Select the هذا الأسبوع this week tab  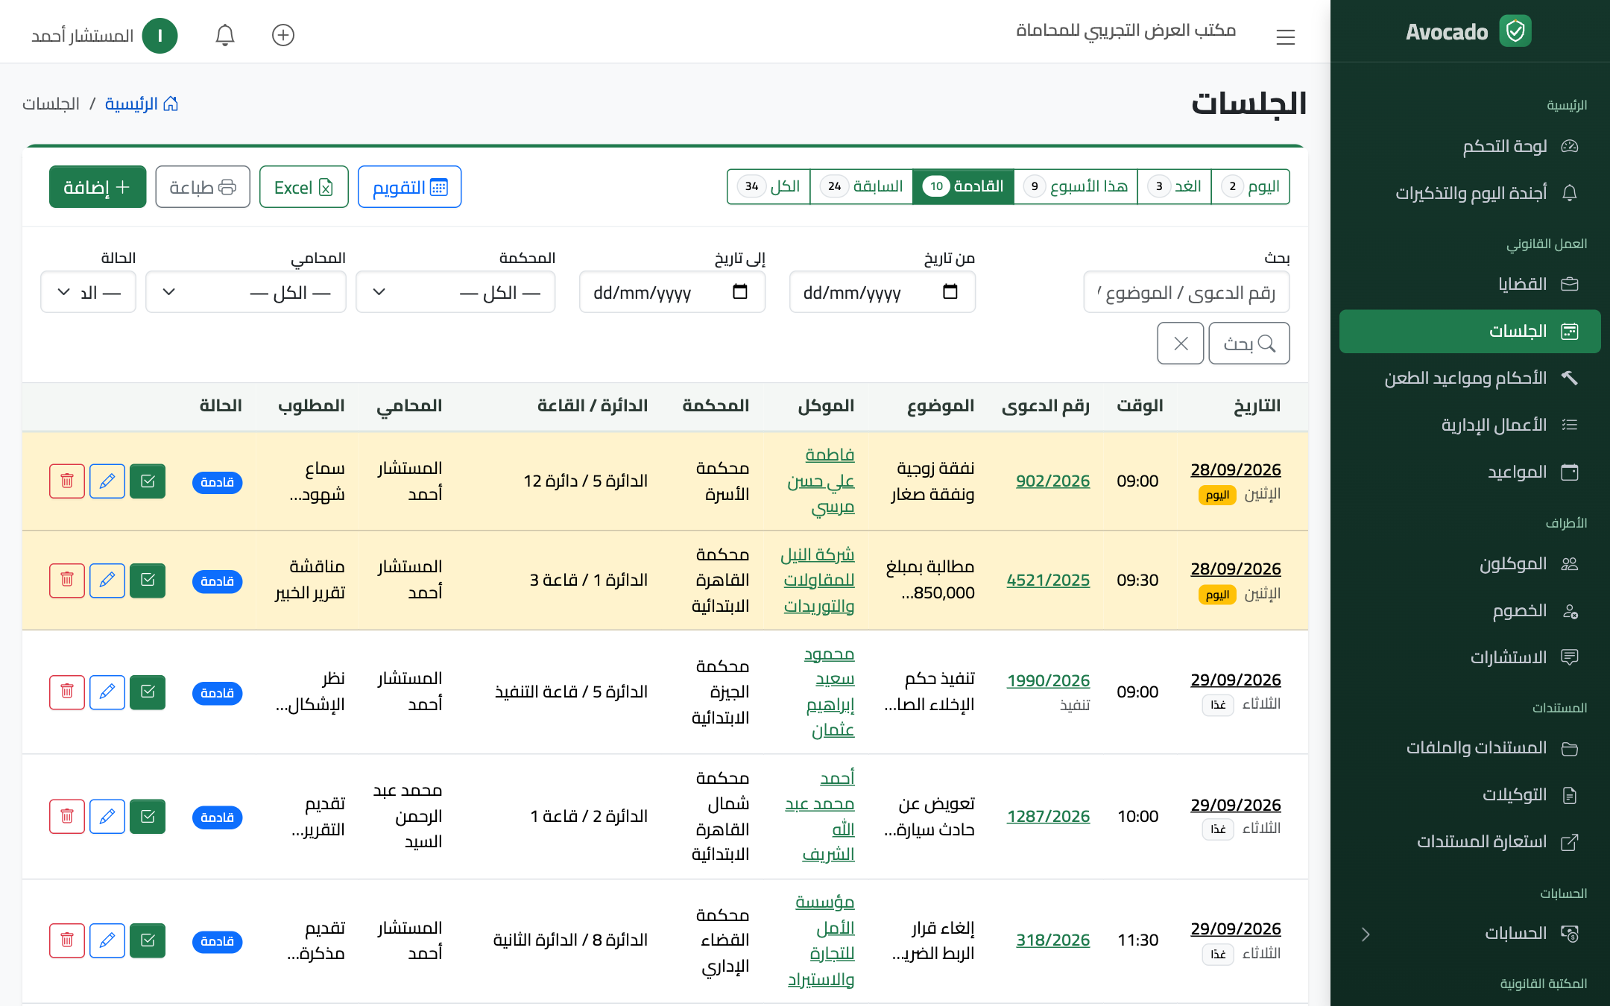pos(1076,186)
